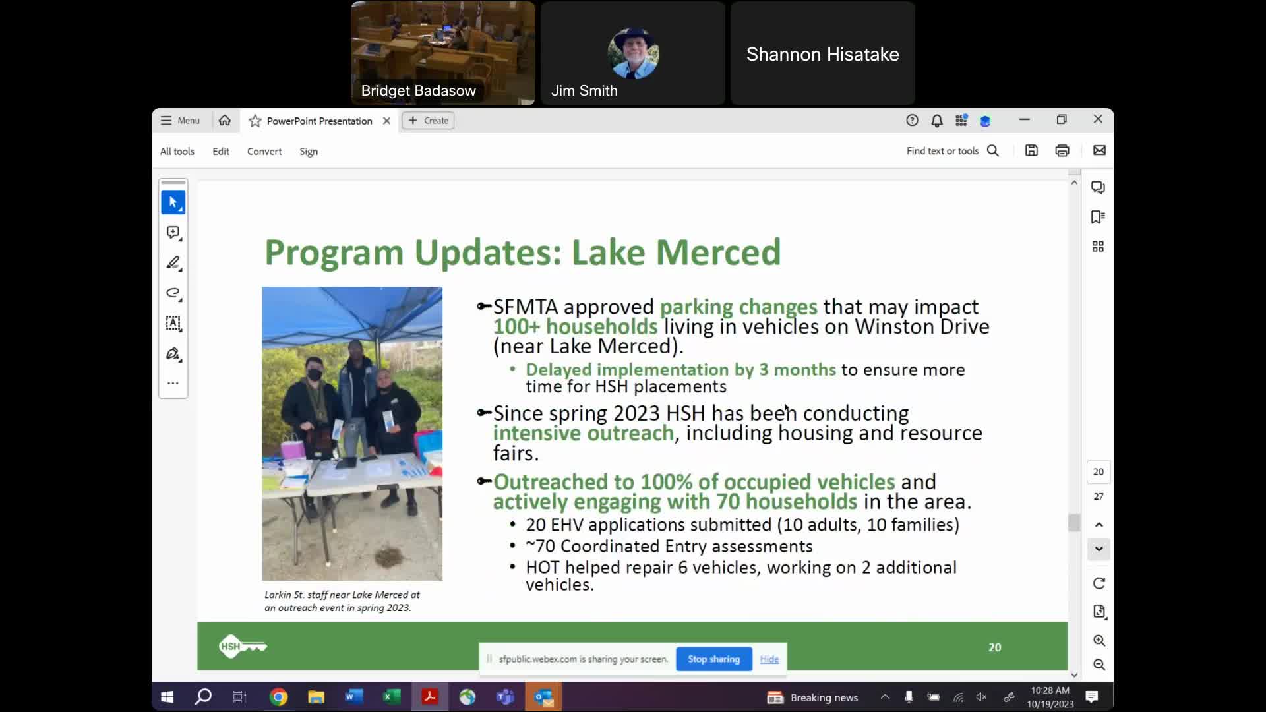Viewport: 1266px width, 712px height.
Task: Choose the freehand draw lasso tool
Action: click(x=173, y=293)
